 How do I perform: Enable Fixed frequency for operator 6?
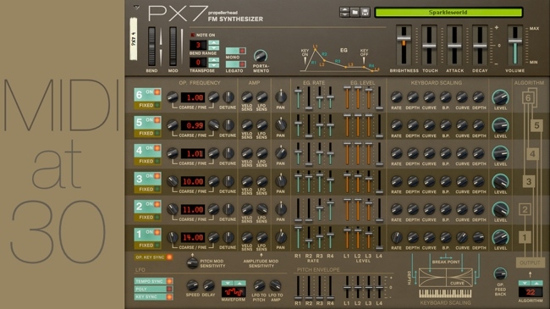[x=148, y=105]
